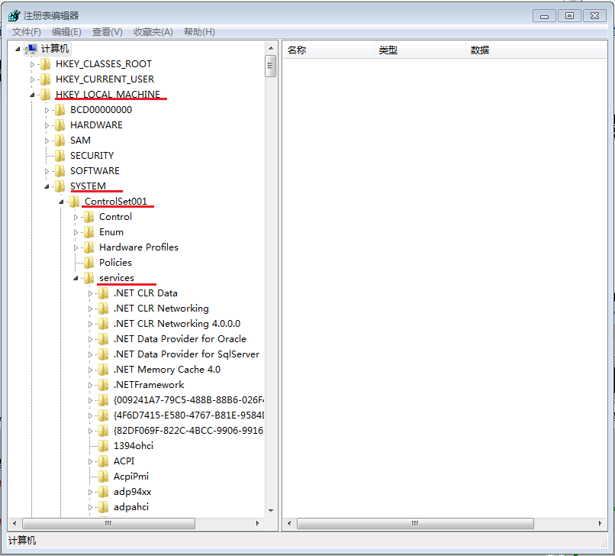
Task: Click the HARDWARE folder icon
Action: [60, 124]
